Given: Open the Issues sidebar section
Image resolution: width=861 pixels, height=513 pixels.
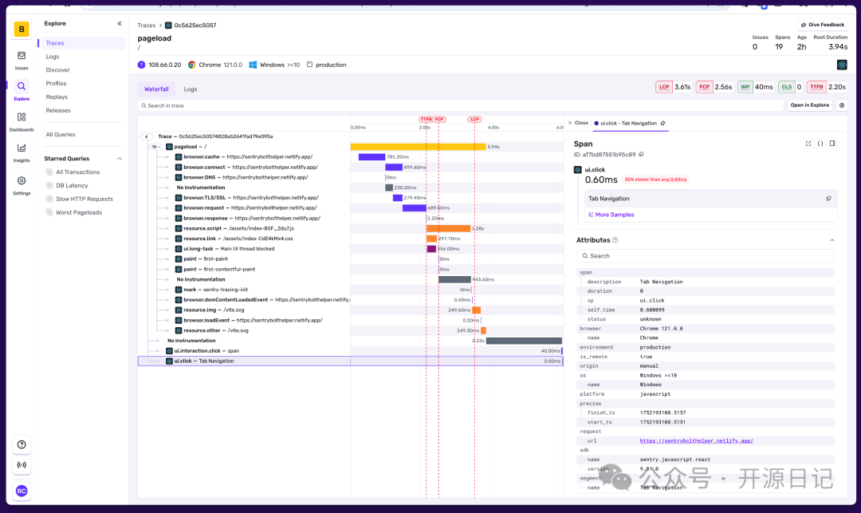Looking at the screenshot, I should (22, 60).
